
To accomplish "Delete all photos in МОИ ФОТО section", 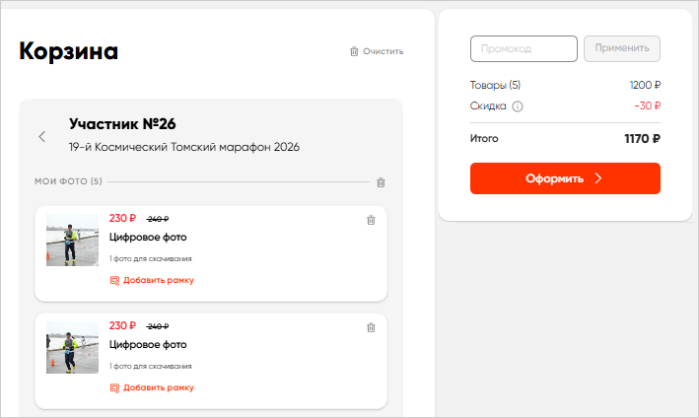I will [381, 182].
